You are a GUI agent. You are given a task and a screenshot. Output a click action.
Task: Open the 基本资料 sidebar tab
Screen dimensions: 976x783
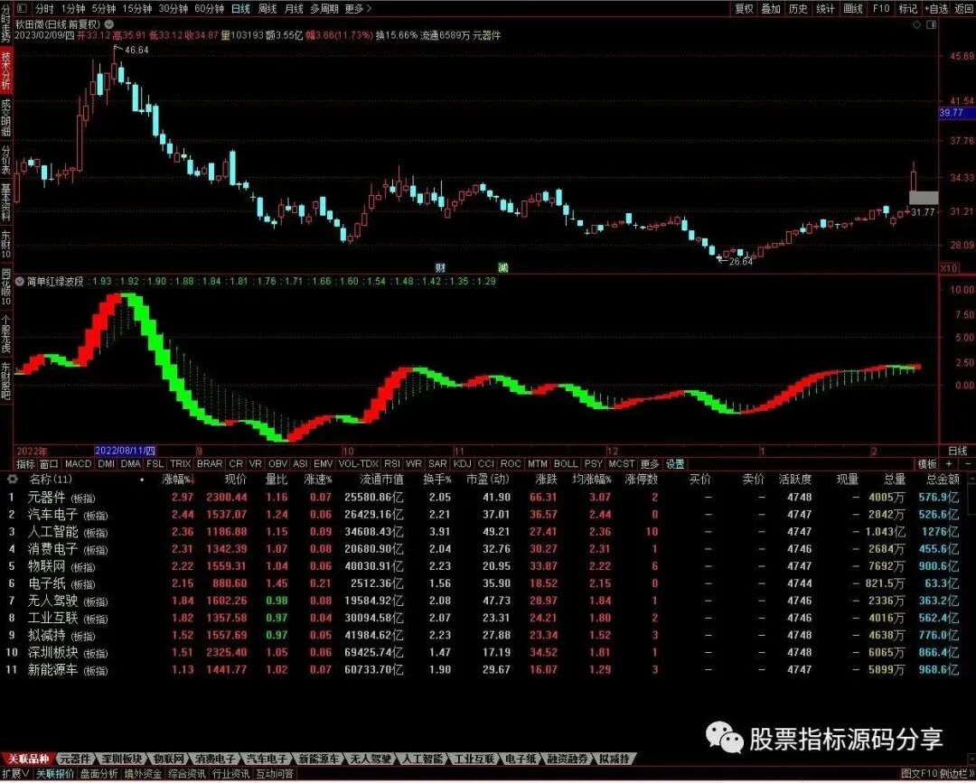click(6, 202)
